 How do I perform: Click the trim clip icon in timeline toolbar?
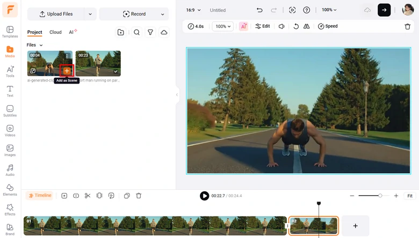coord(99,196)
